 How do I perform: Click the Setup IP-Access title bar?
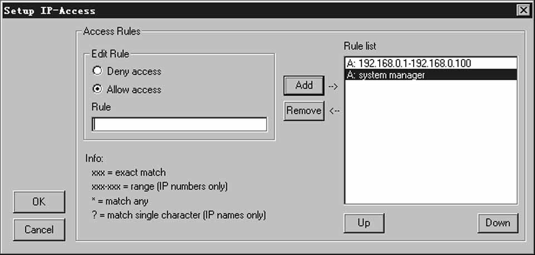(259, 11)
